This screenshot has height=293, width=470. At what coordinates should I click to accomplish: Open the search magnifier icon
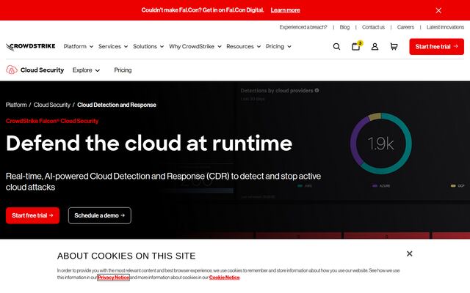click(x=336, y=47)
